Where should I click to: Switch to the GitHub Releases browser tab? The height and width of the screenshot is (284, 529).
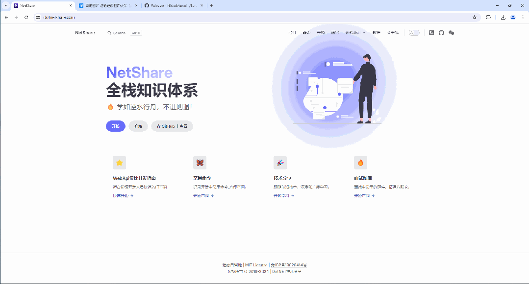tap(173, 6)
